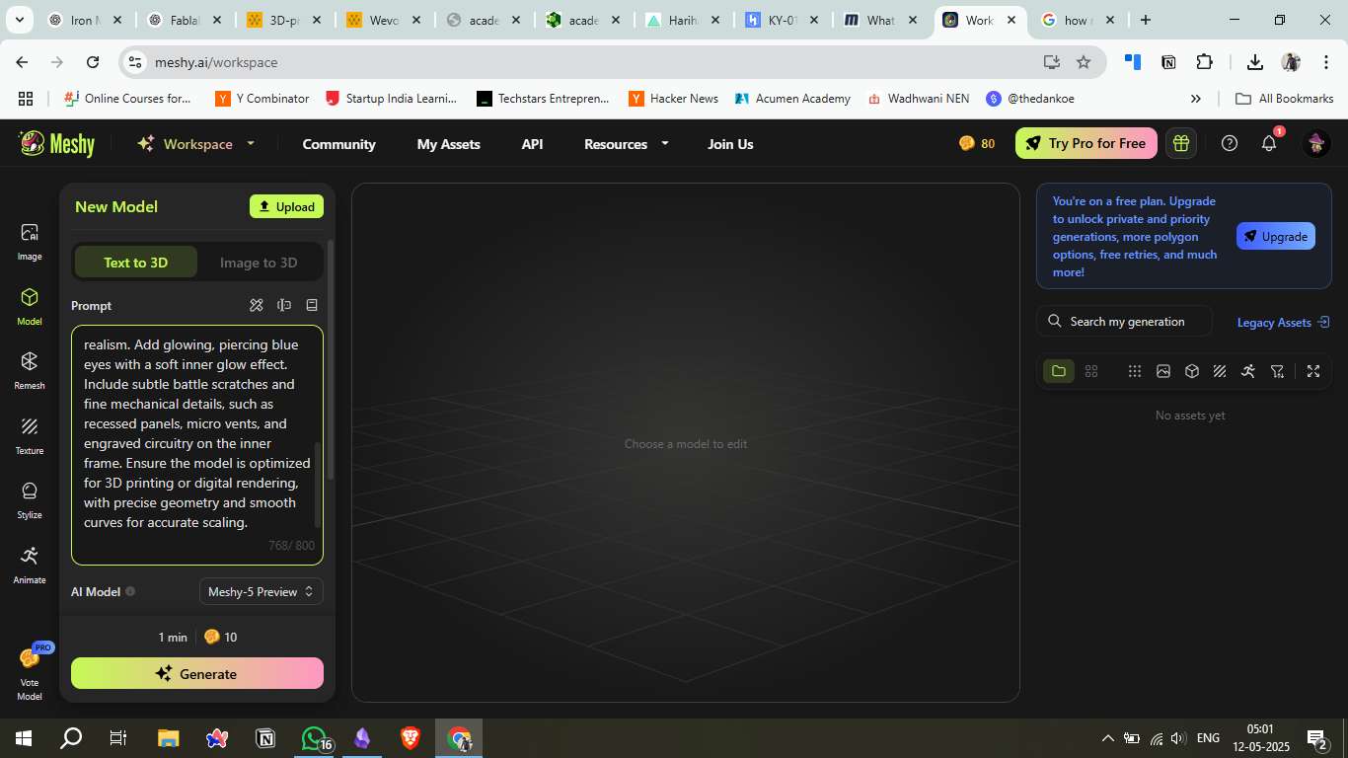Image resolution: width=1348 pixels, height=758 pixels.
Task: Open the All Bookmarks folder
Action: point(1285,99)
